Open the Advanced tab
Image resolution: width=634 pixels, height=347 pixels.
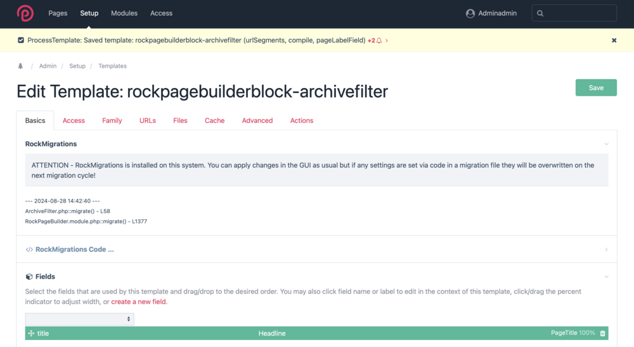pos(257,120)
